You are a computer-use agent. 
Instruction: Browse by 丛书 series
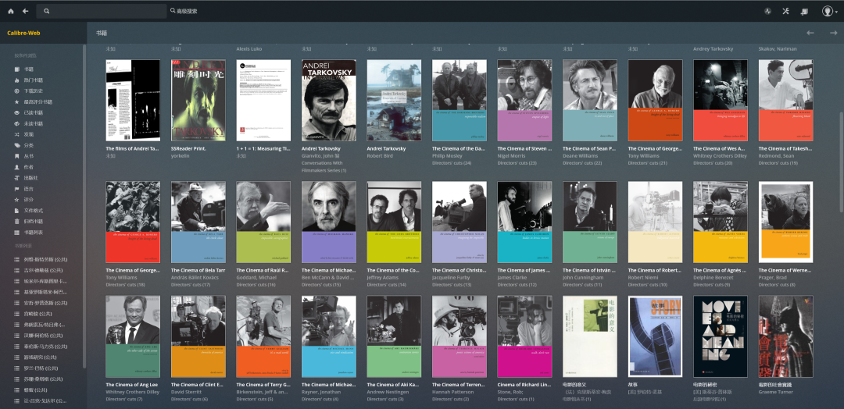point(24,156)
